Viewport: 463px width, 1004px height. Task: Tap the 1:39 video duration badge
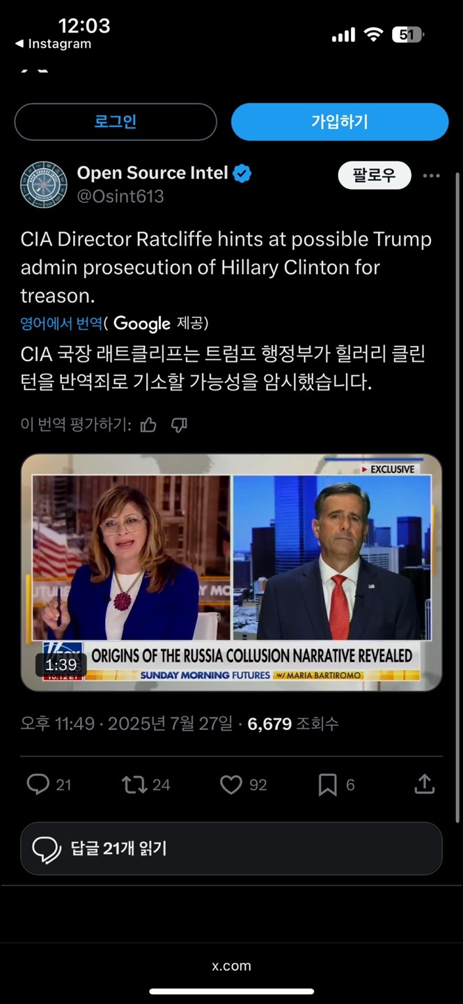[x=61, y=665]
